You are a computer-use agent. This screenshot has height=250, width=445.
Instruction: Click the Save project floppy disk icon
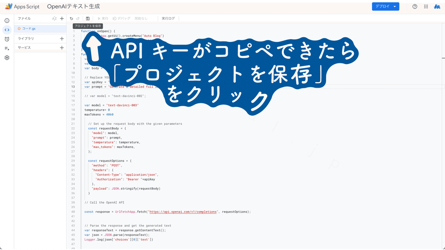coord(88,19)
